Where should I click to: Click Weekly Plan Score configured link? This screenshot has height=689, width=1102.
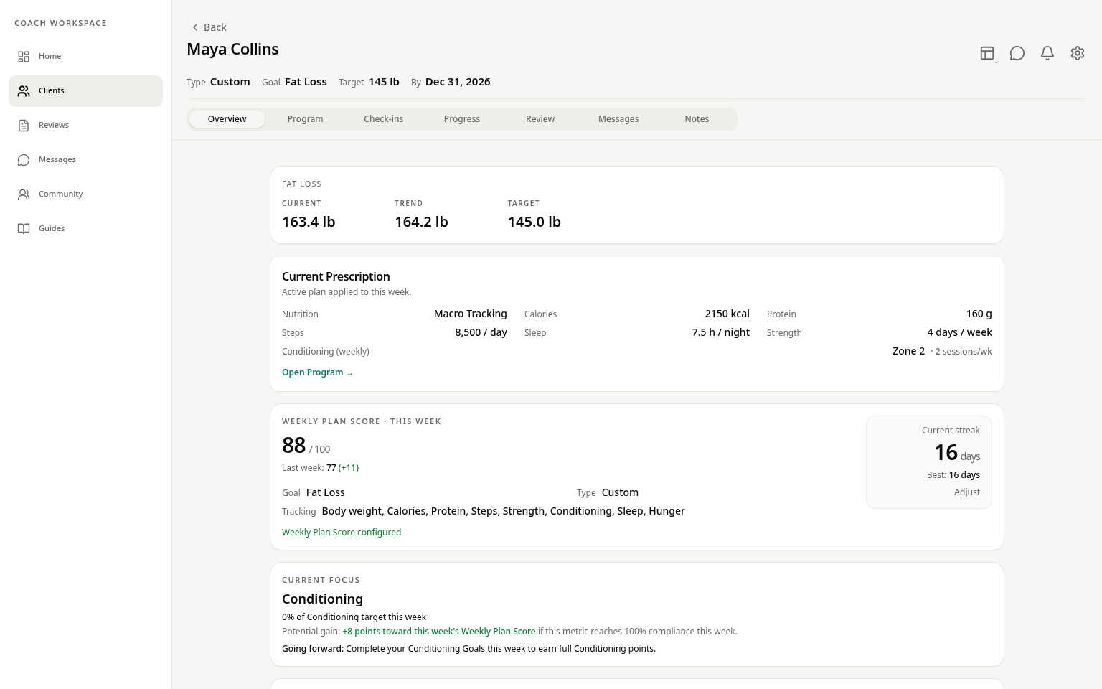click(x=342, y=533)
